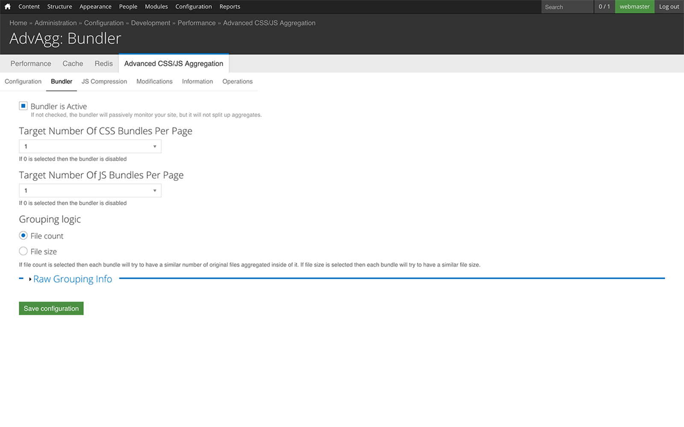684x427 pixels.
Task: Follow the Home breadcrumb link
Action: pyautogui.click(x=18, y=23)
